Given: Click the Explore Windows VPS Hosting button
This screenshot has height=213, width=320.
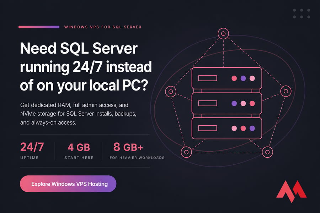Looking at the screenshot, I should pos(68,184).
